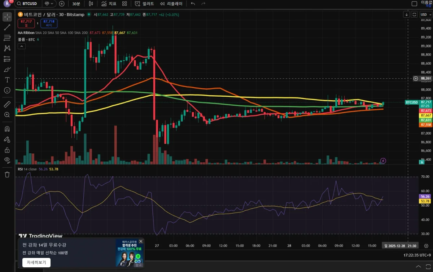Select the trend line drawing tool
This screenshot has width=433, height=272.
coord(7,27)
